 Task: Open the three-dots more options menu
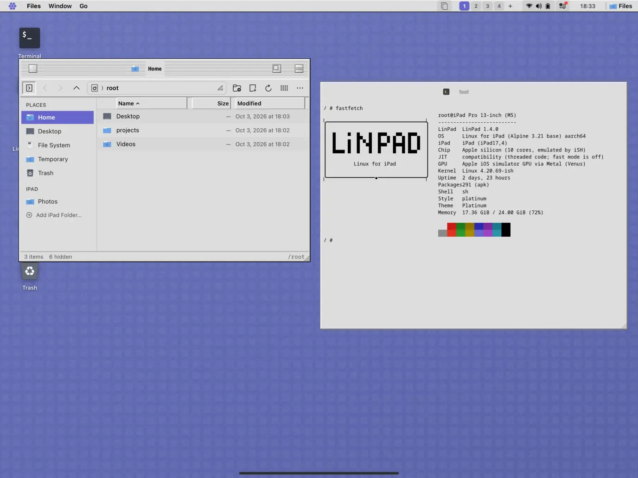point(300,88)
